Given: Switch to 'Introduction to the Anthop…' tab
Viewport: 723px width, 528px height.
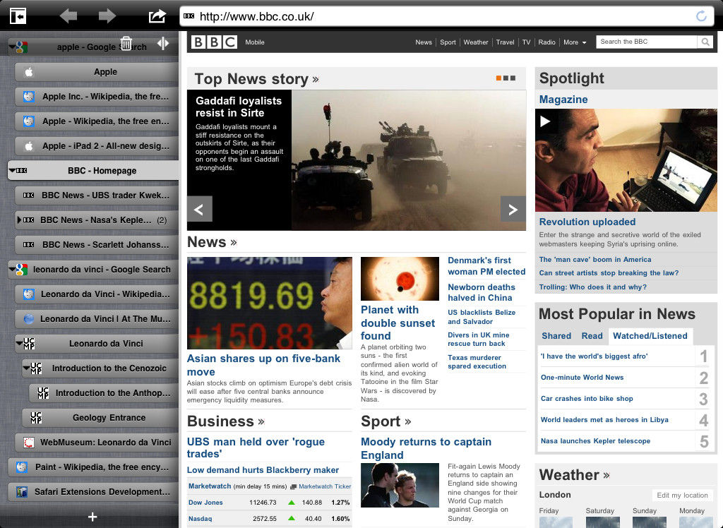Looking at the screenshot, I should point(104,393).
